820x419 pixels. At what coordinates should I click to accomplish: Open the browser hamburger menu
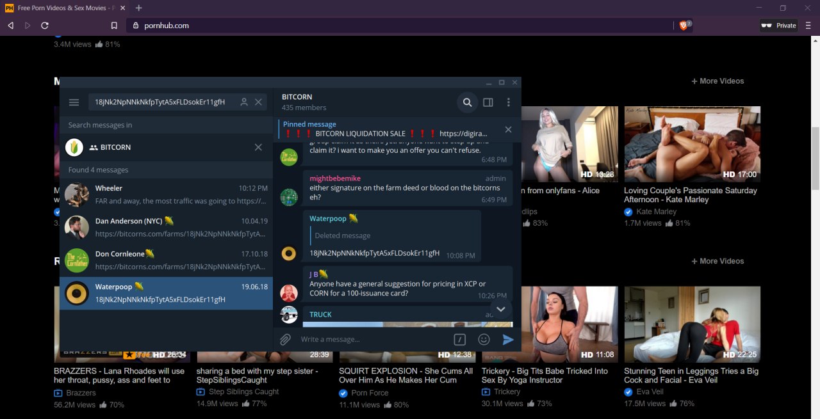coord(809,26)
